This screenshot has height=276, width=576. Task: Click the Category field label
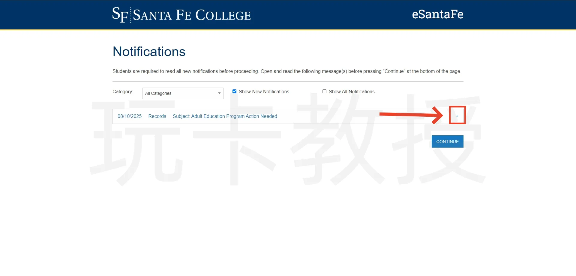point(123,91)
